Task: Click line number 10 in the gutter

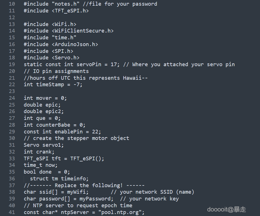Action: pos(12,4)
